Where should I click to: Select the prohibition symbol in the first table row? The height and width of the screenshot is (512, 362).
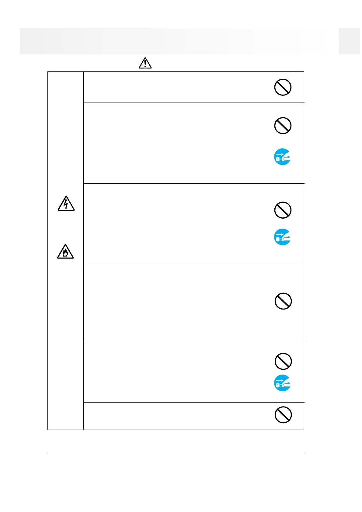pyautogui.click(x=283, y=87)
